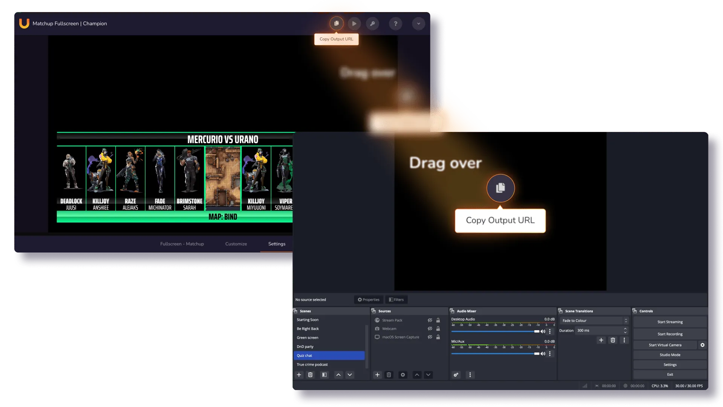The height and width of the screenshot is (407, 723).
Task: Open the Audio Mixer bottom three-dot menu
Action: [x=470, y=375]
